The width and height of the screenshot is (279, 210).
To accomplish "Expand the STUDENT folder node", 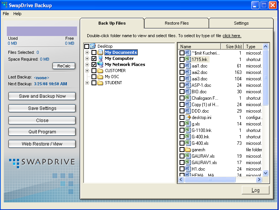I will tap(87, 83).
